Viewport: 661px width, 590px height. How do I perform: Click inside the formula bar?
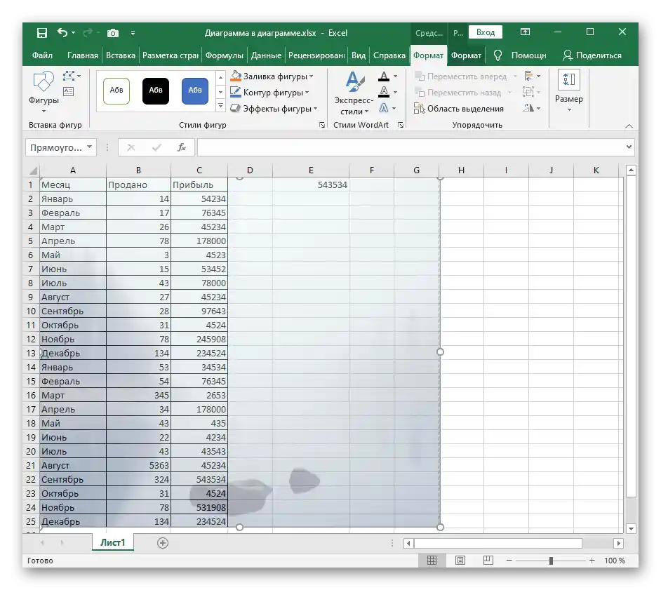410,147
